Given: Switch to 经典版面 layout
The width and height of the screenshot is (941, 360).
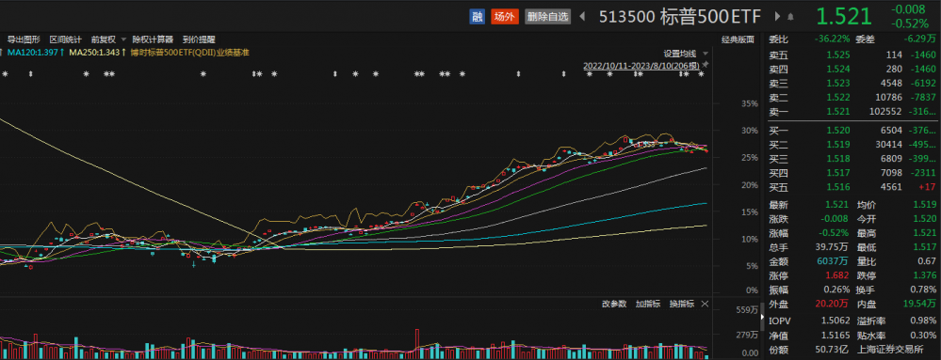Looking at the screenshot, I should [x=738, y=39].
